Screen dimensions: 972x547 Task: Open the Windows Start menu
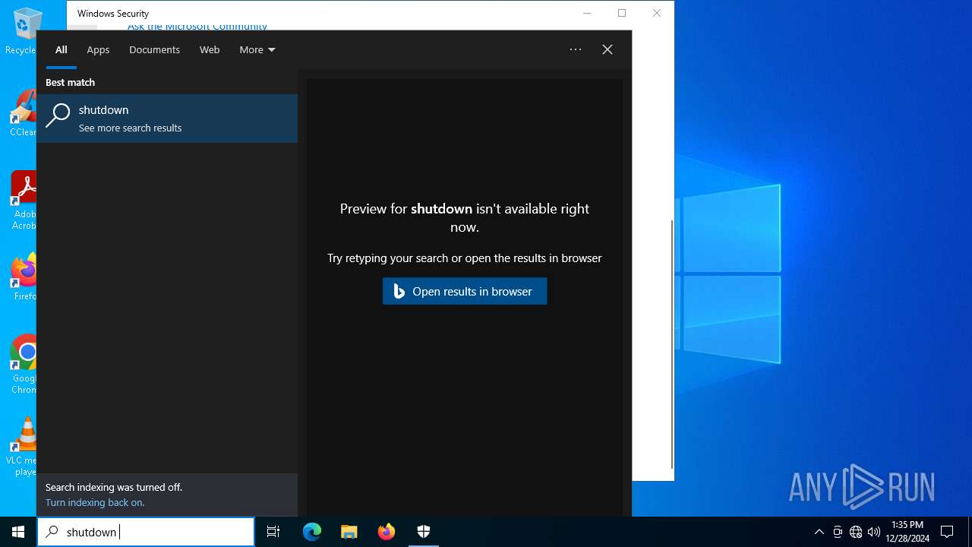tap(18, 532)
